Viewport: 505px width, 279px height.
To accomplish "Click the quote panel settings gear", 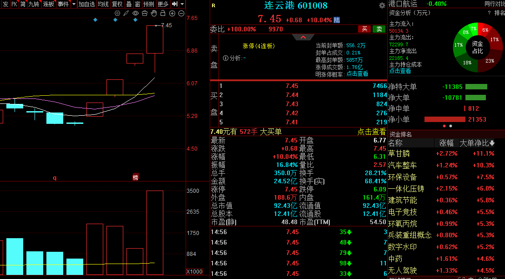I will click(x=382, y=5).
